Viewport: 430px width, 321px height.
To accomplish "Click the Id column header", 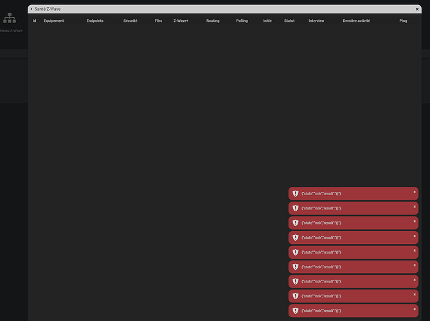I will click(x=35, y=21).
